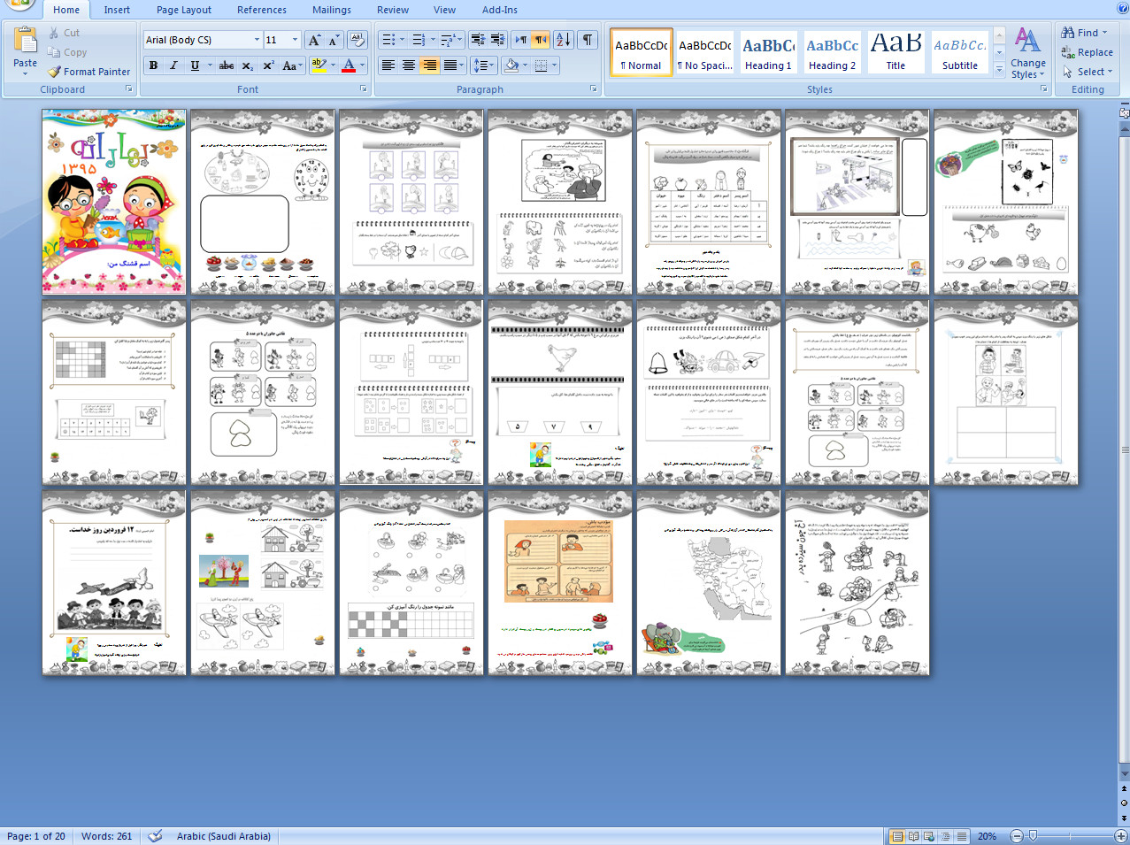Click the Subscript icon

[248, 65]
